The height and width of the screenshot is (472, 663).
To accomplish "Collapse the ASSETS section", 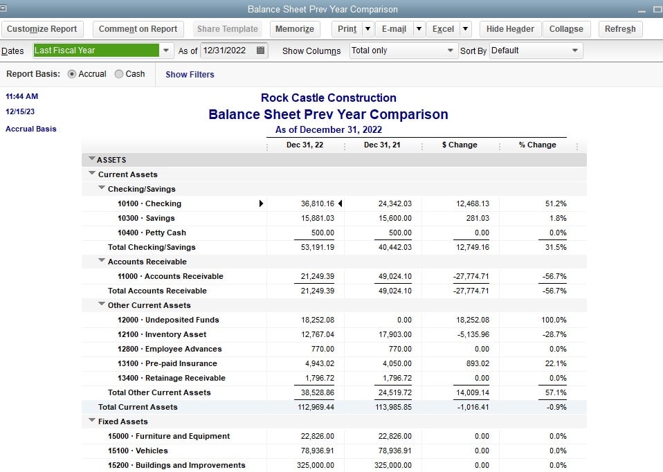I will tap(92, 160).
